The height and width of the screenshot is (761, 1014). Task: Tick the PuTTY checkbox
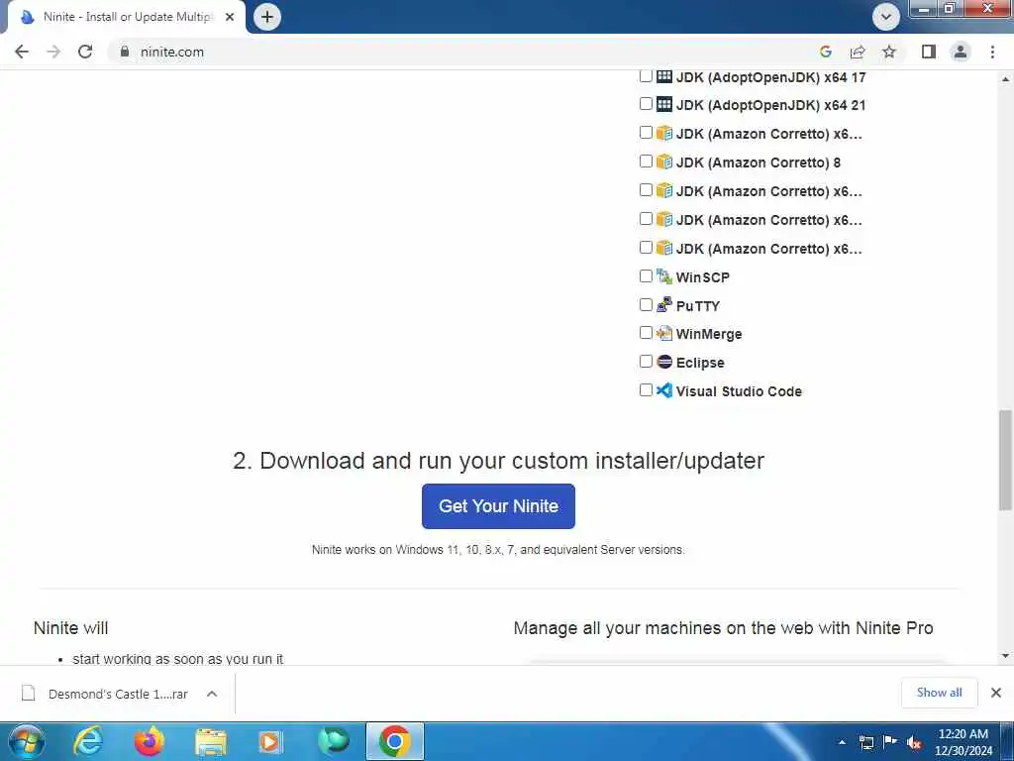coord(646,305)
